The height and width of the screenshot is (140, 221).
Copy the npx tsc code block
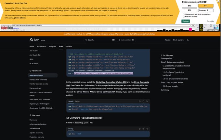[143, 129]
